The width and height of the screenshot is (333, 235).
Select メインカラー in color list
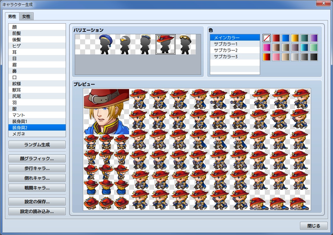click(x=235, y=38)
